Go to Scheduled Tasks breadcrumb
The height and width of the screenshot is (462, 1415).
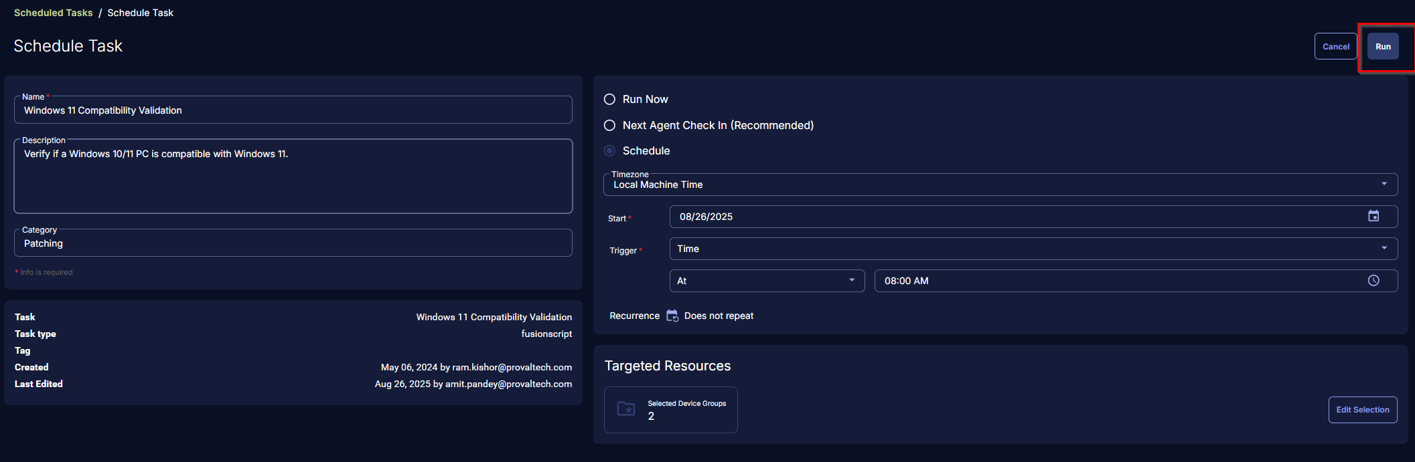pos(54,13)
